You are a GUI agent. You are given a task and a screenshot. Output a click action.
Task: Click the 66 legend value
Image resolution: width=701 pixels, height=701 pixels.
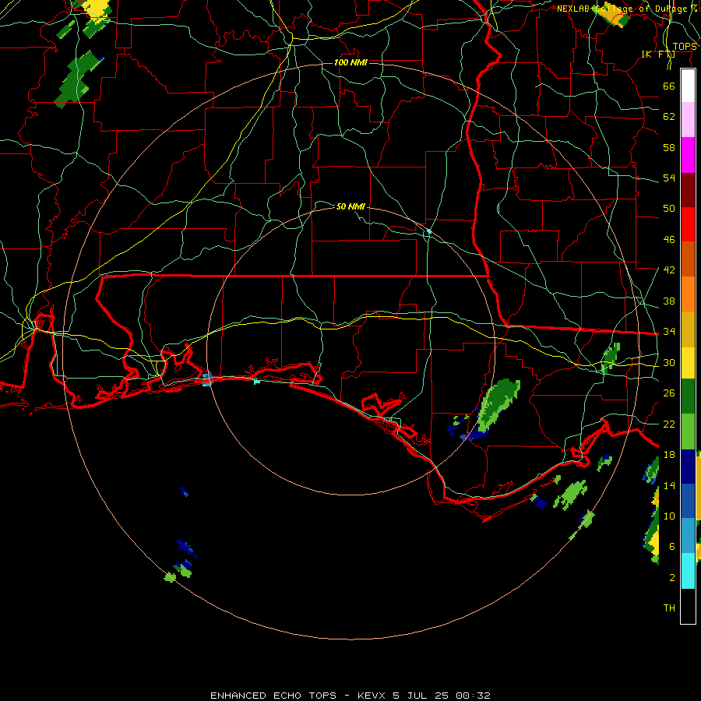[669, 86]
